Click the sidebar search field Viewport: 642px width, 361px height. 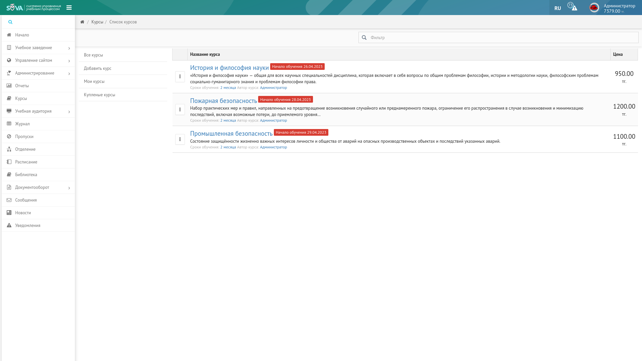pyautogui.click(x=38, y=22)
